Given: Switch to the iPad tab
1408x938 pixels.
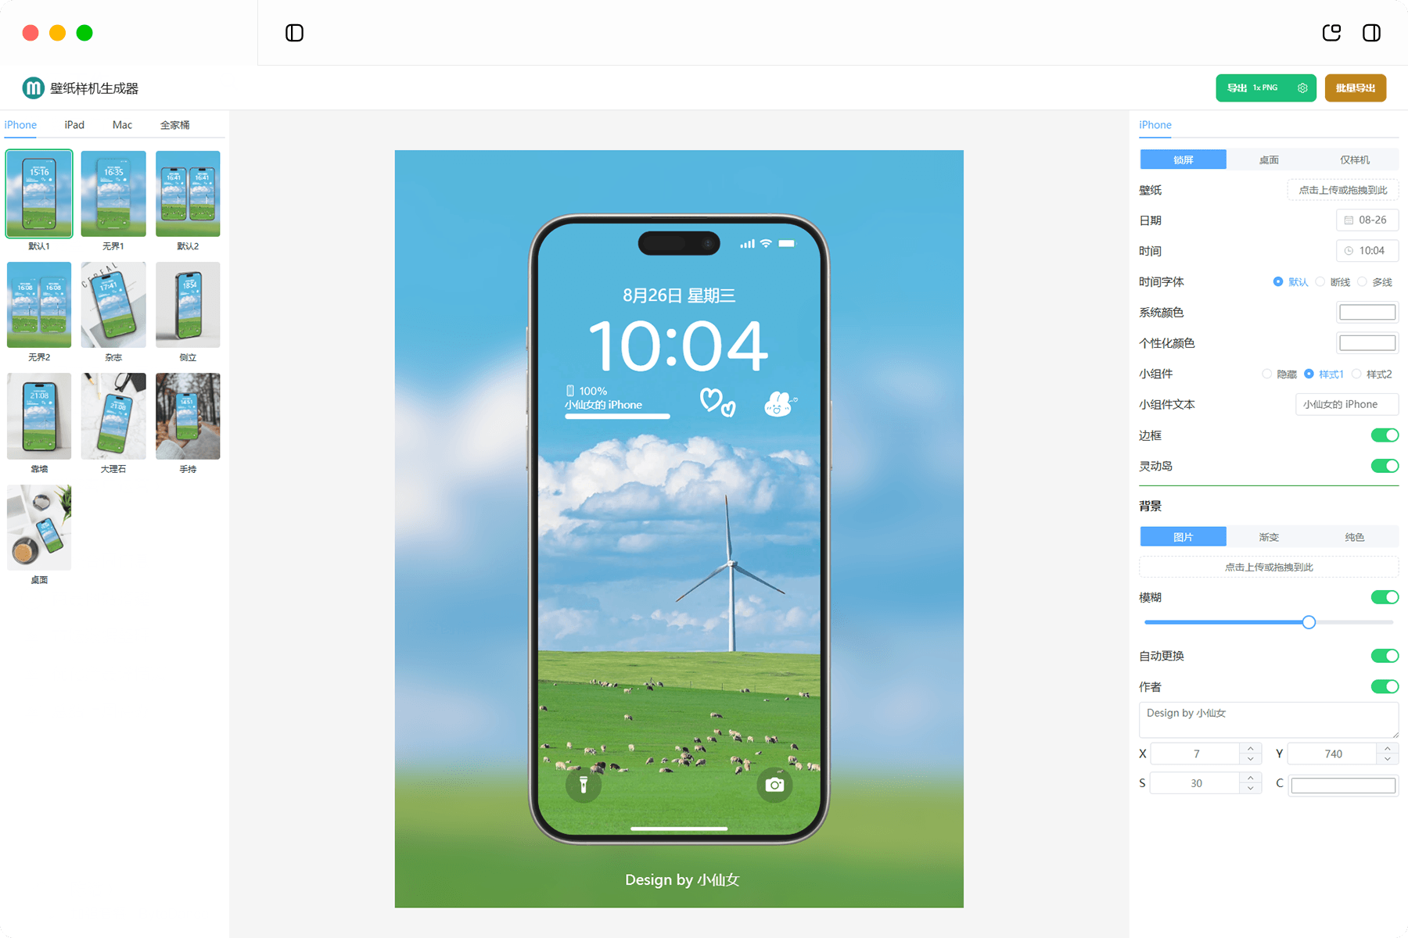Looking at the screenshot, I should pyautogui.click(x=74, y=125).
